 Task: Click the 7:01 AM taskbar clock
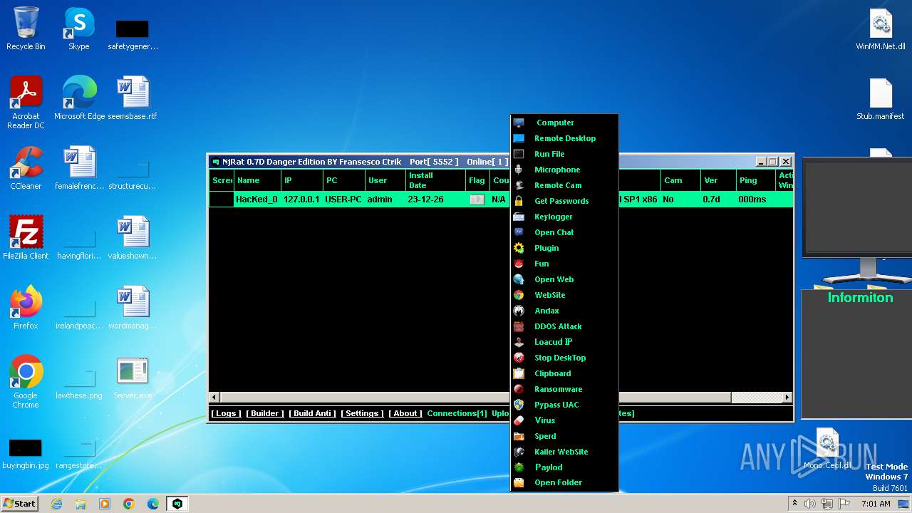(x=876, y=504)
